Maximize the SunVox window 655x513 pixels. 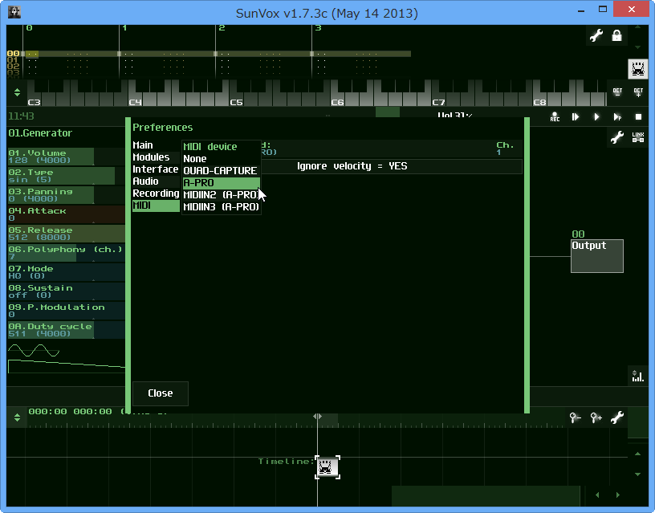click(602, 9)
